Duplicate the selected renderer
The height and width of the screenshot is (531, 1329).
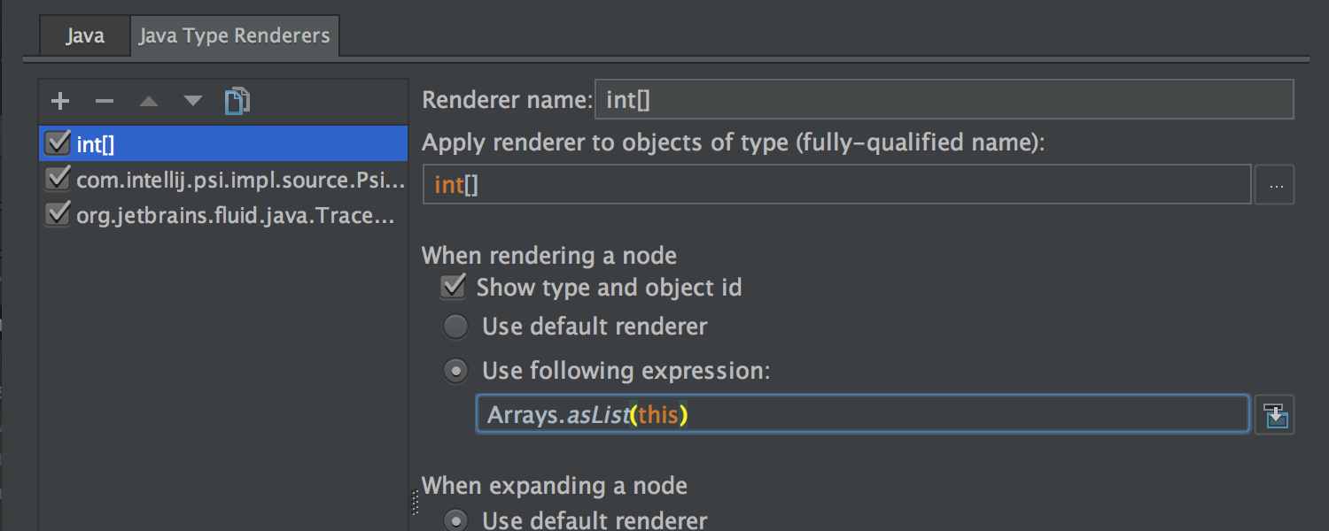click(x=237, y=100)
